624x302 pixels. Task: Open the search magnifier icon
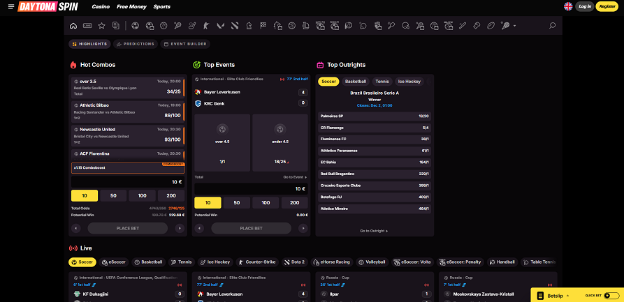[552, 26]
